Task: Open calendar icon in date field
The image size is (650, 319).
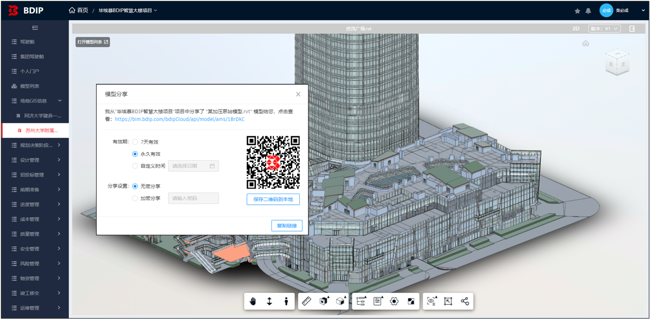Action: click(x=212, y=166)
